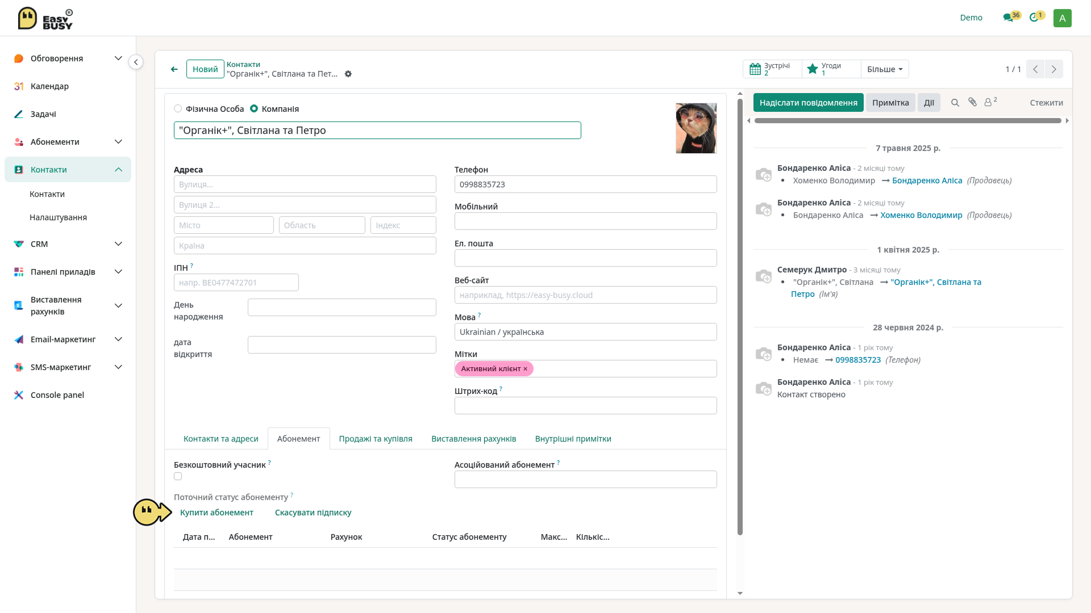Click the EasyBusy logo

(45, 18)
